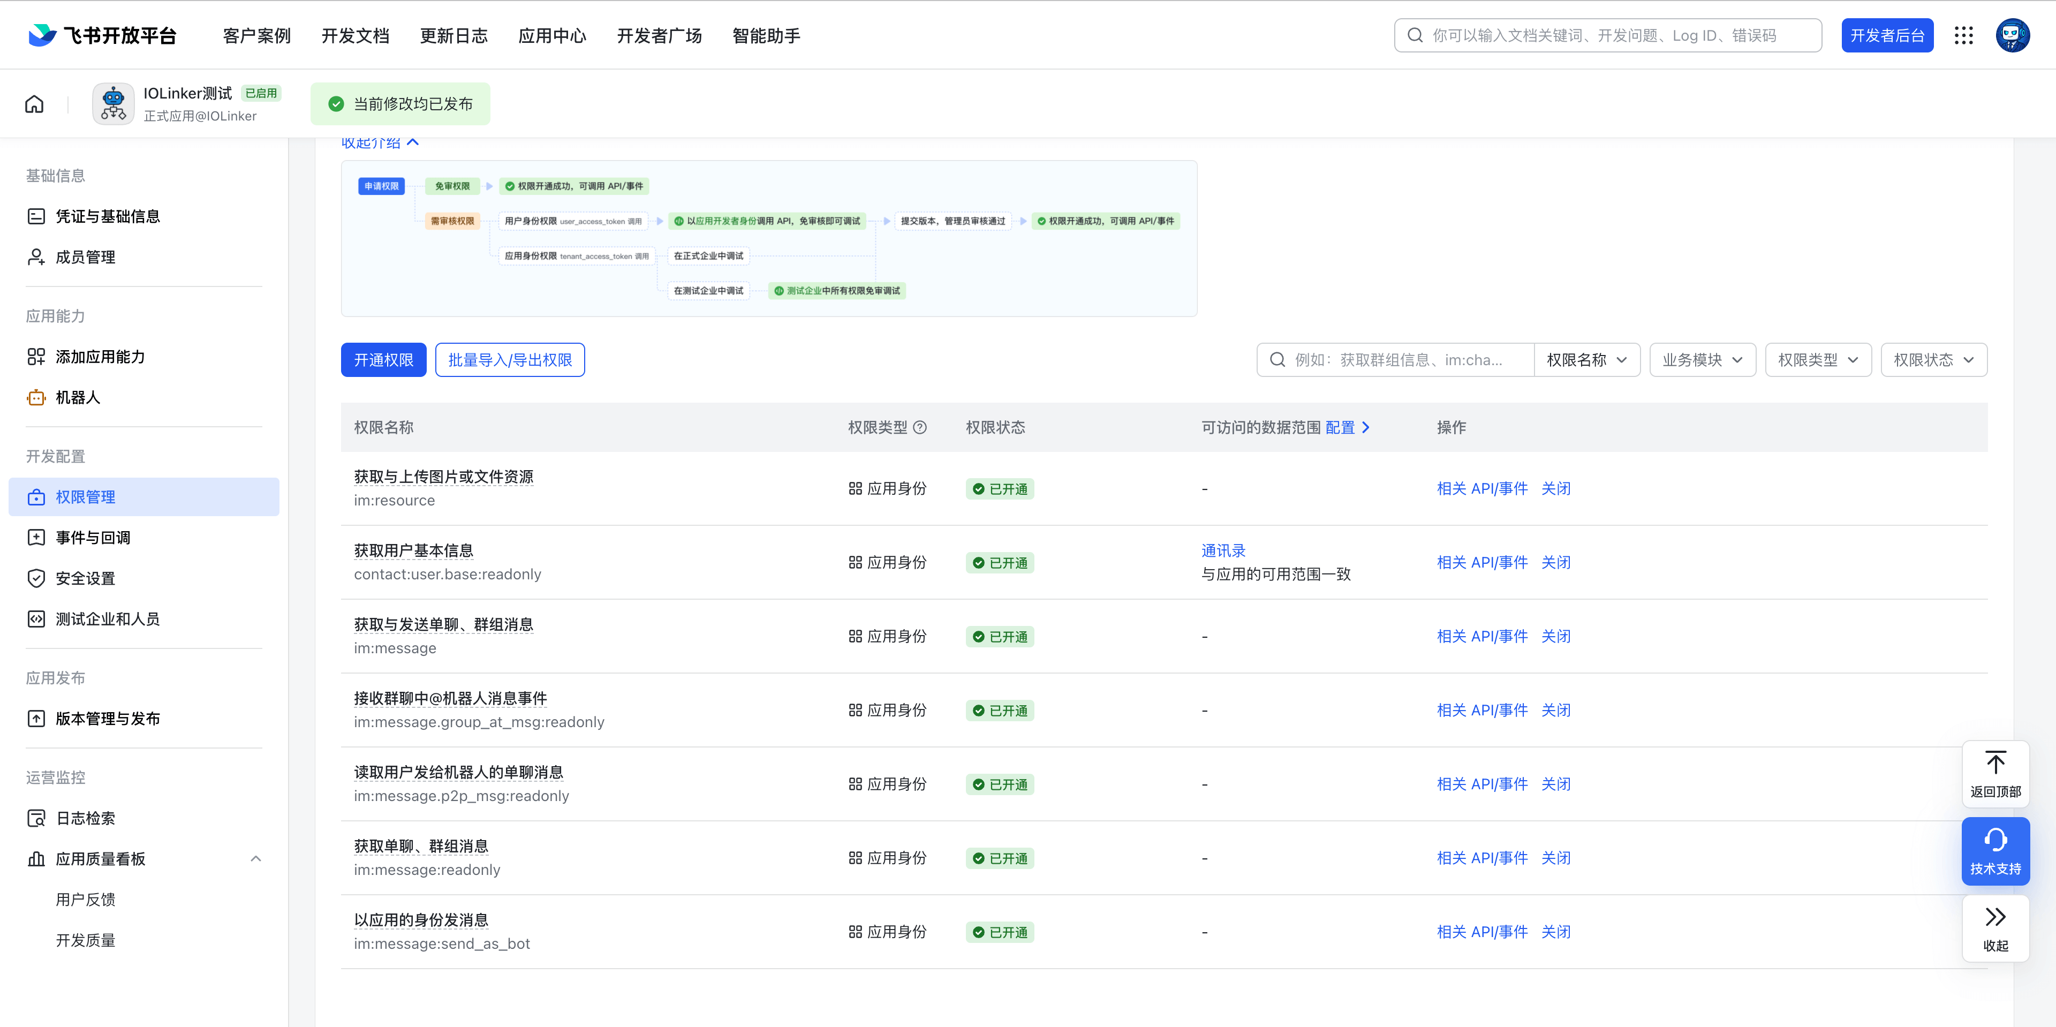Click the permission search input field
Viewport: 2056px width, 1027px height.
[1397, 360]
